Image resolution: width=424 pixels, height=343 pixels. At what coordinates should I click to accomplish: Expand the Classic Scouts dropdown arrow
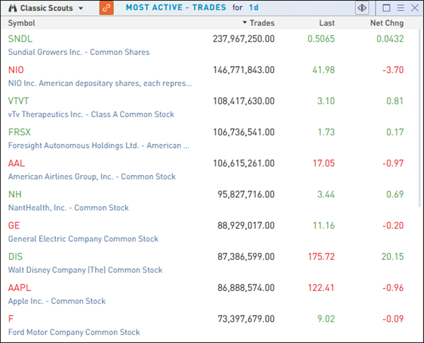pyautogui.click(x=81, y=8)
